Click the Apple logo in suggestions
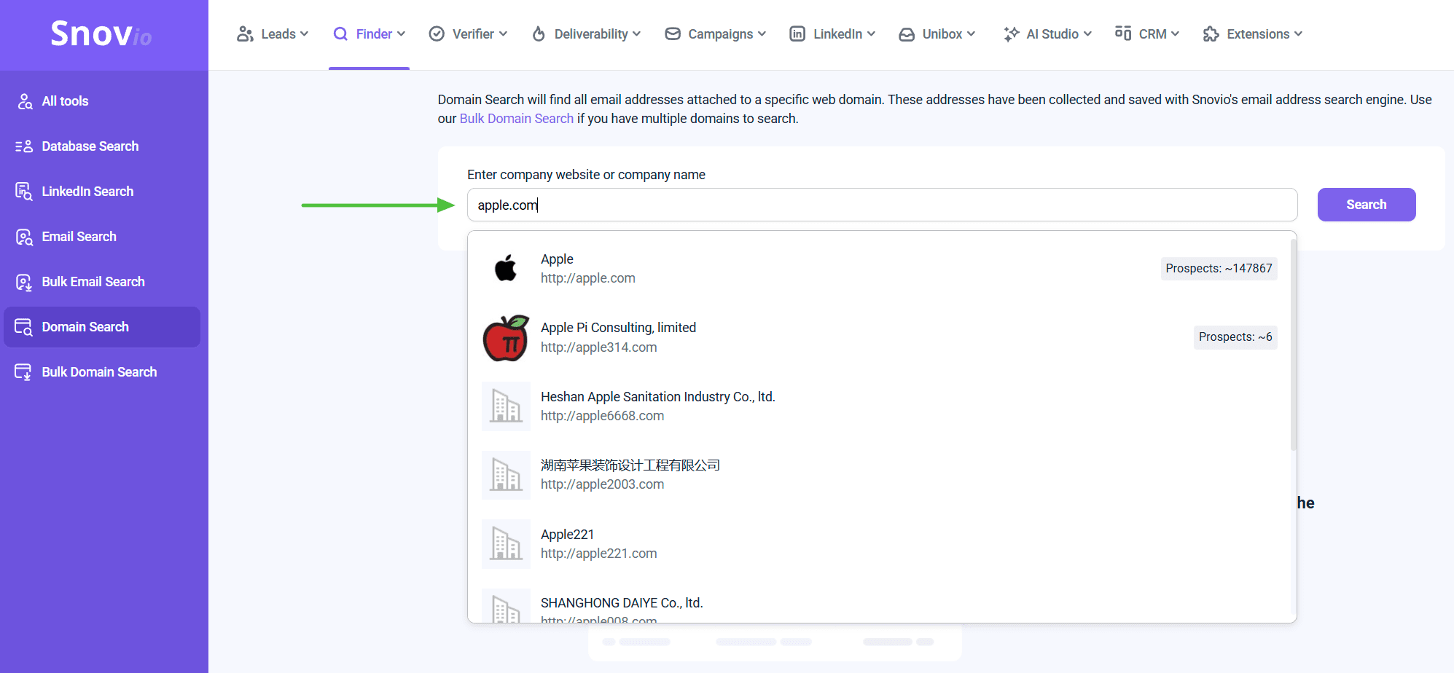The width and height of the screenshot is (1454, 673). pos(506,269)
